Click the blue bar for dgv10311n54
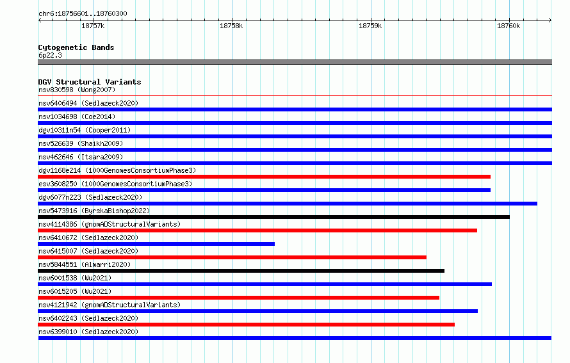Screen dimensions: 570x363 pos(295,136)
